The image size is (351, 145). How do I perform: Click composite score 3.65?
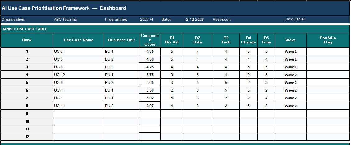tap(150, 83)
